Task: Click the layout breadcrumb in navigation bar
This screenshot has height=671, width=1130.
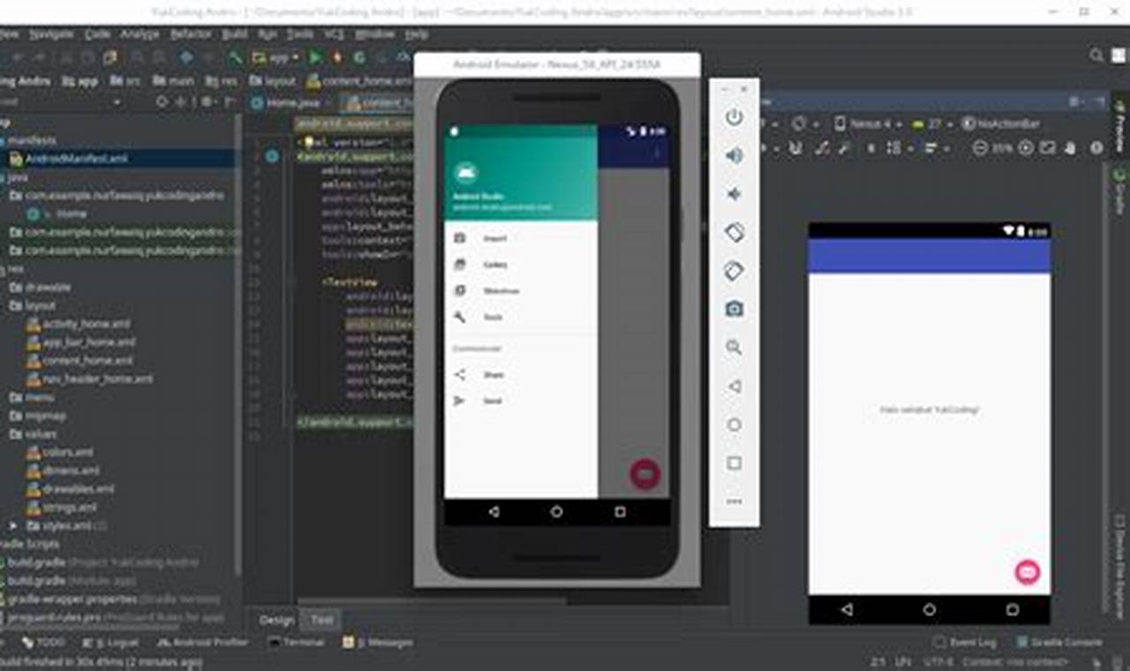Action: (272, 80)
